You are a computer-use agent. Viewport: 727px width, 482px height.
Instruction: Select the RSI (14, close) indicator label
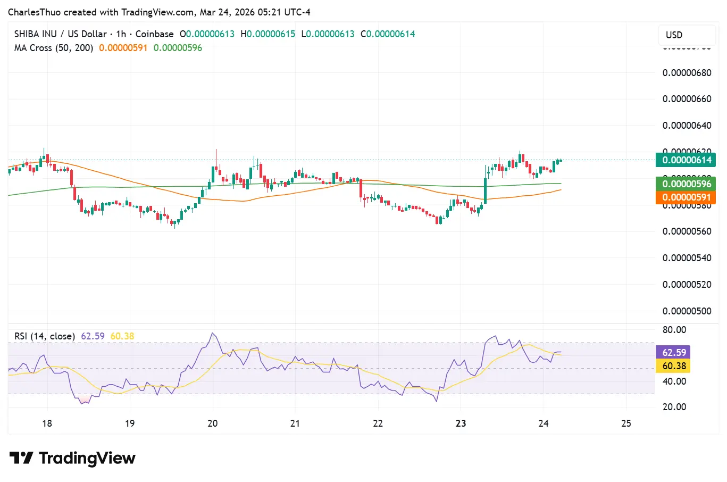44,336
